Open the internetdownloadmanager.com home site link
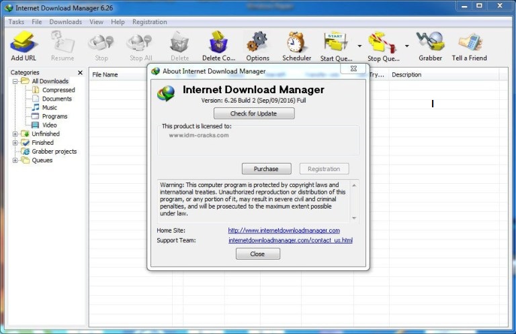 point(284,231)
